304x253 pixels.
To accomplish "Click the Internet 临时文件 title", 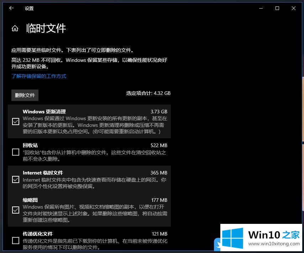I will [x=43, y=173].
